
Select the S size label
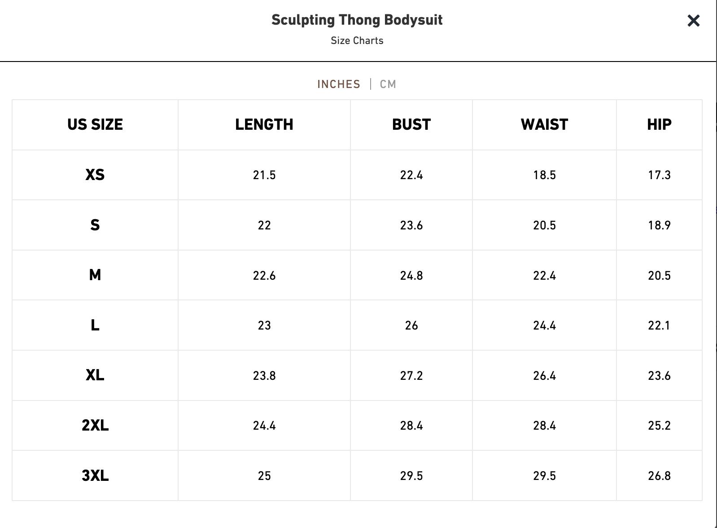tap(95, 225)
